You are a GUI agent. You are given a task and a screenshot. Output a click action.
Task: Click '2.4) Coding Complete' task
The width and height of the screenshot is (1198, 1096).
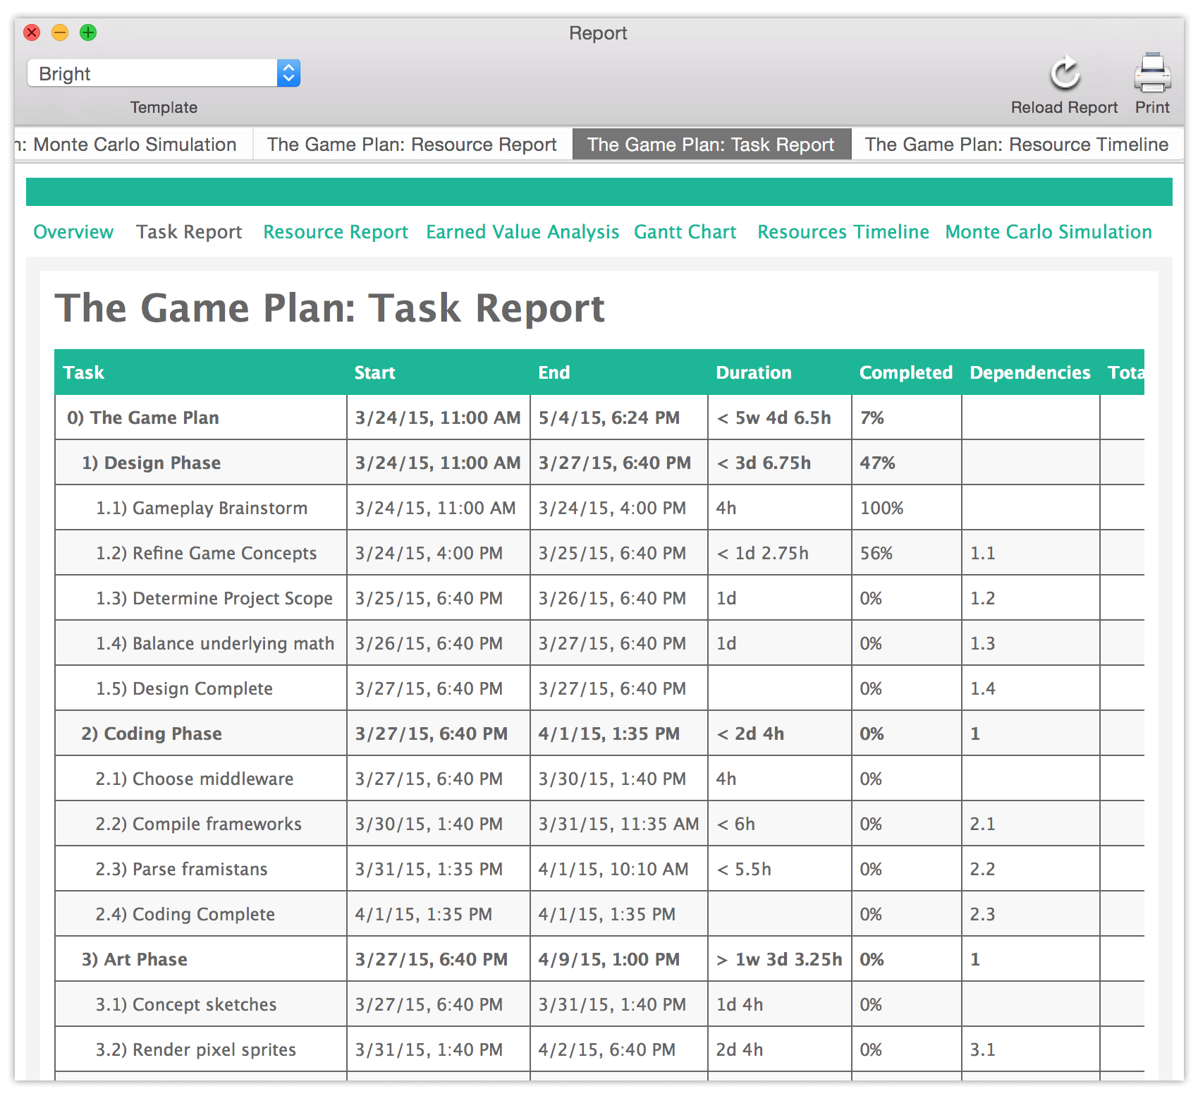(x=185, y=914)
